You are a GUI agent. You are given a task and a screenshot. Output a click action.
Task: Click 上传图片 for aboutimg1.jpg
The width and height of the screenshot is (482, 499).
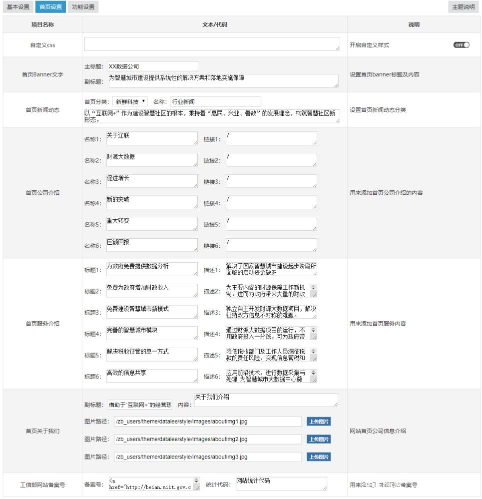318,421
